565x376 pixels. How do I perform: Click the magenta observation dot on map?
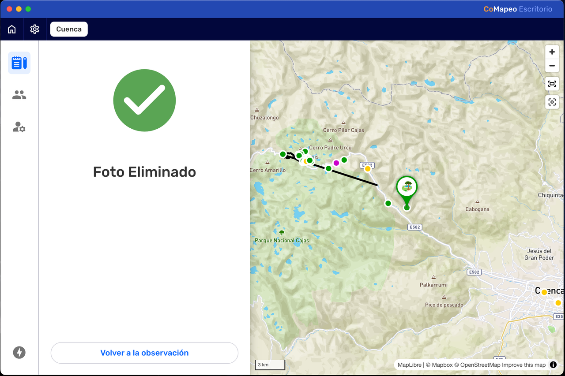(336, 163)
